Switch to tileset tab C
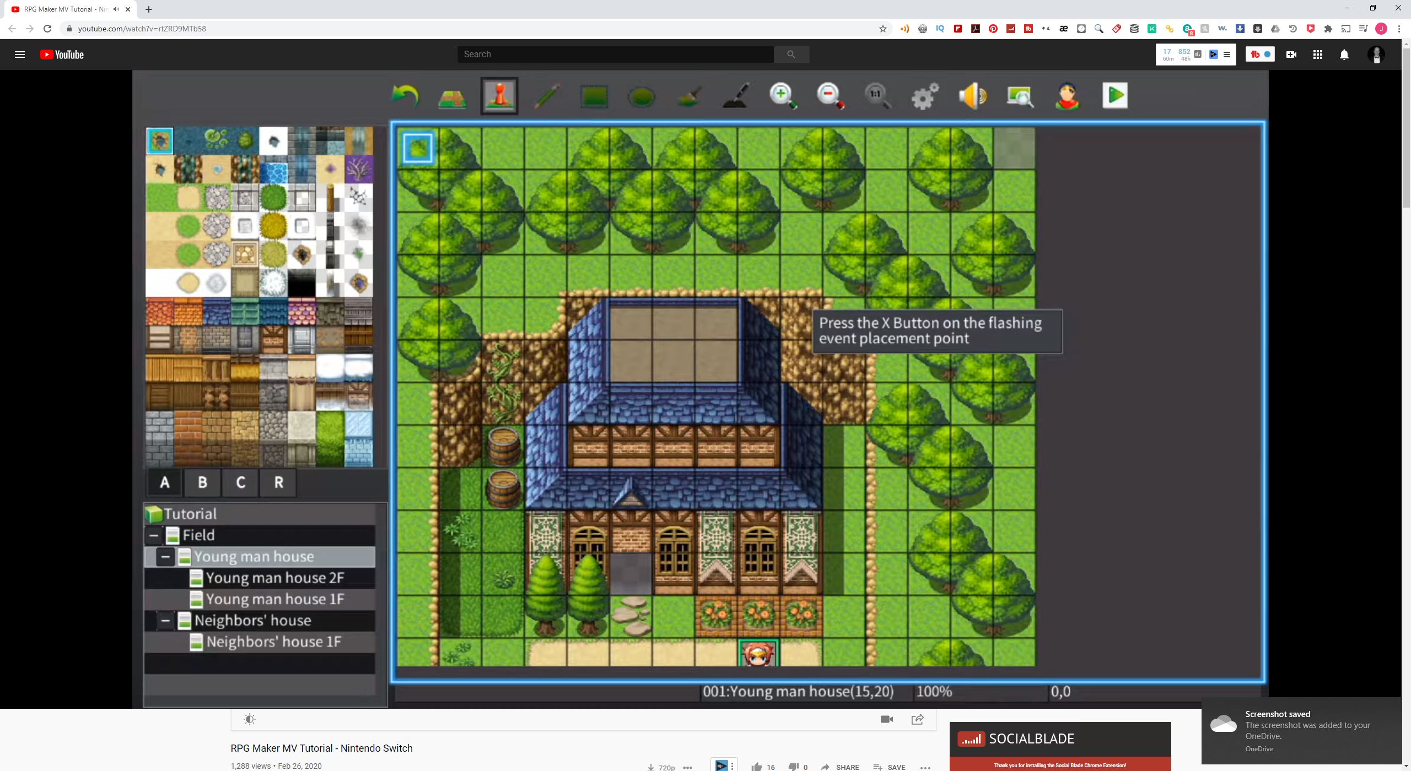 coord(240,482)
